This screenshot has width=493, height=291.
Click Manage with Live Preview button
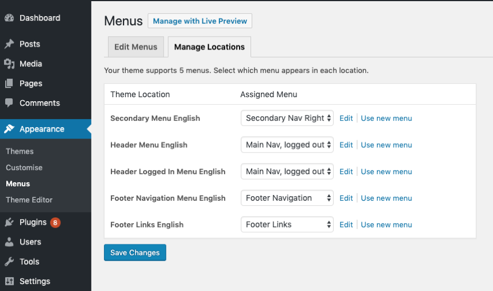pos(200,21)
